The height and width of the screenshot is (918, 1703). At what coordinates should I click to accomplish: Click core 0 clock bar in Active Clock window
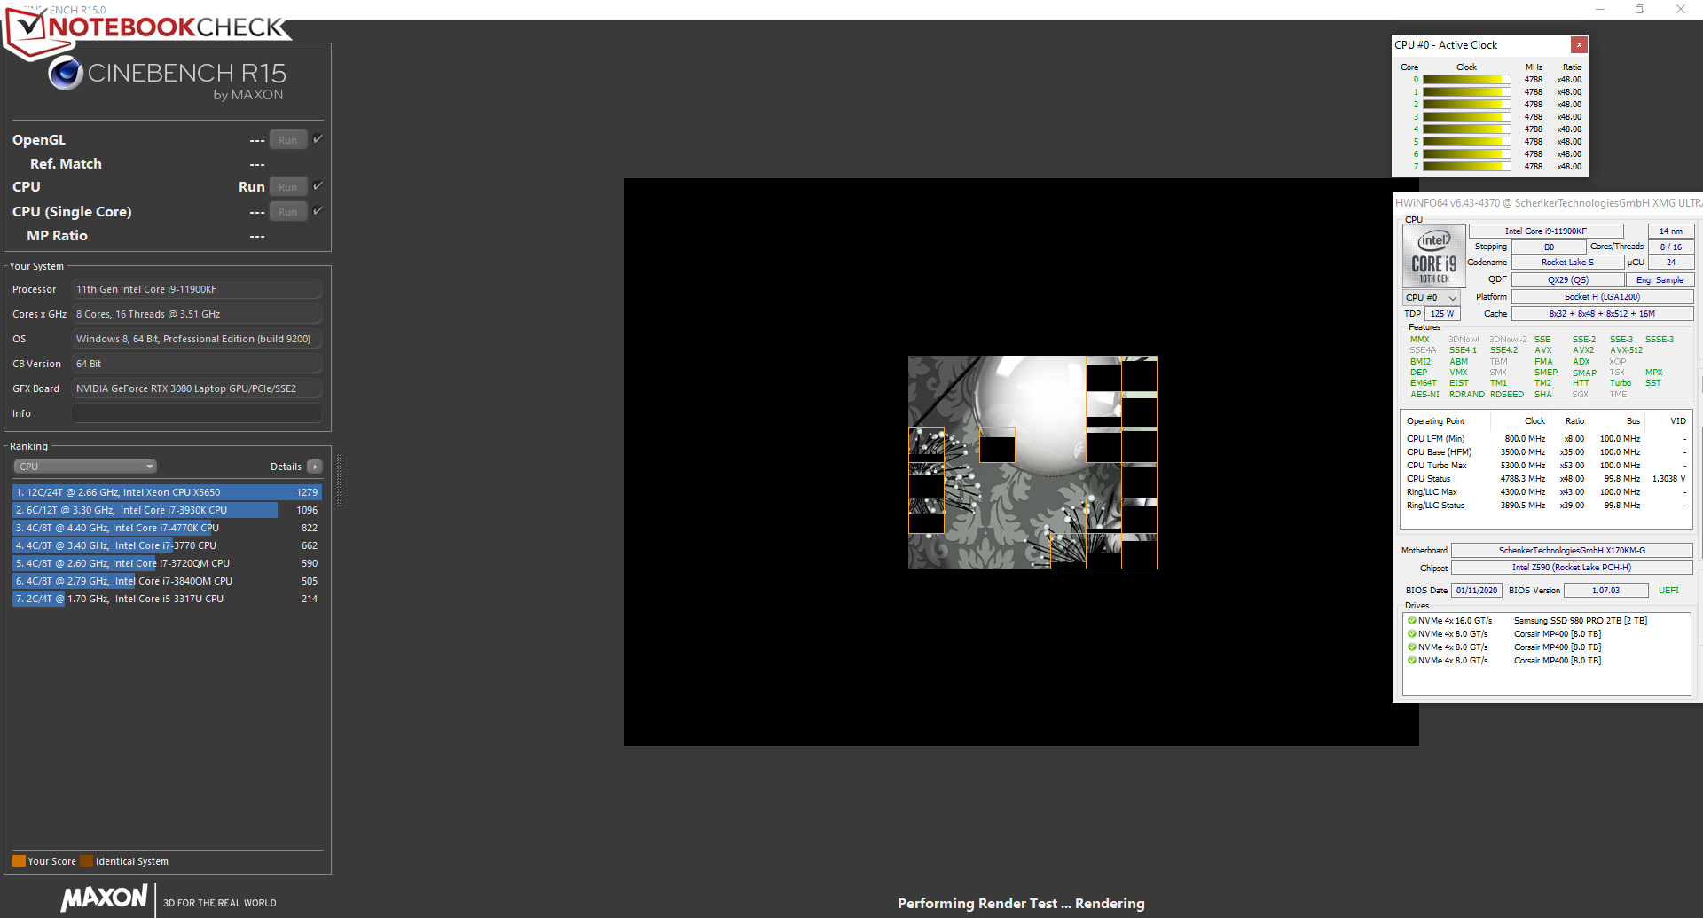[1467, 80]
